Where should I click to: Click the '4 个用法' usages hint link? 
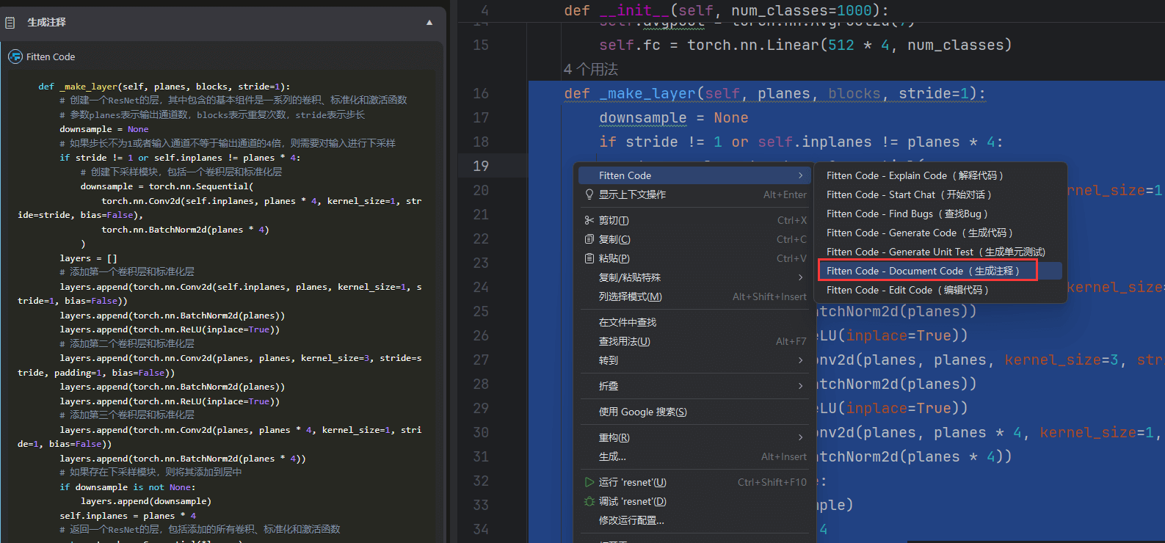click(x=591, y=69)
